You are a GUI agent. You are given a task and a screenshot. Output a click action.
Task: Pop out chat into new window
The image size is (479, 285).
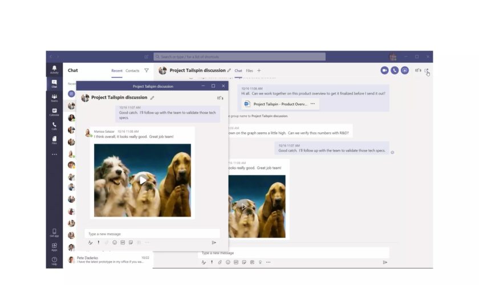426,70
